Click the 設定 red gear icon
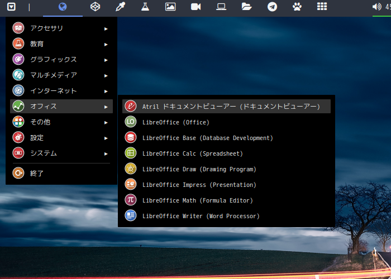The width and height of the screenshot is (391, 279). point(18,137)
